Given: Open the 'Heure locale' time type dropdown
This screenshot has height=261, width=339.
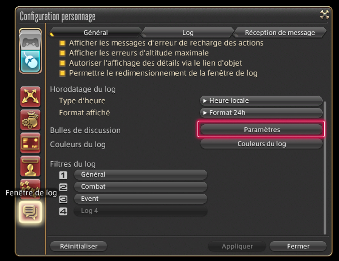Looking at the screenshot, I should tap(261, 101).
